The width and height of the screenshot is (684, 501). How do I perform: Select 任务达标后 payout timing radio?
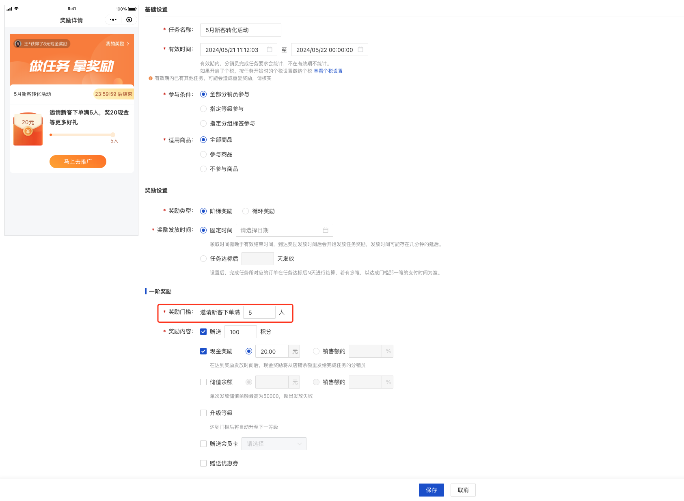coord(203,259)
